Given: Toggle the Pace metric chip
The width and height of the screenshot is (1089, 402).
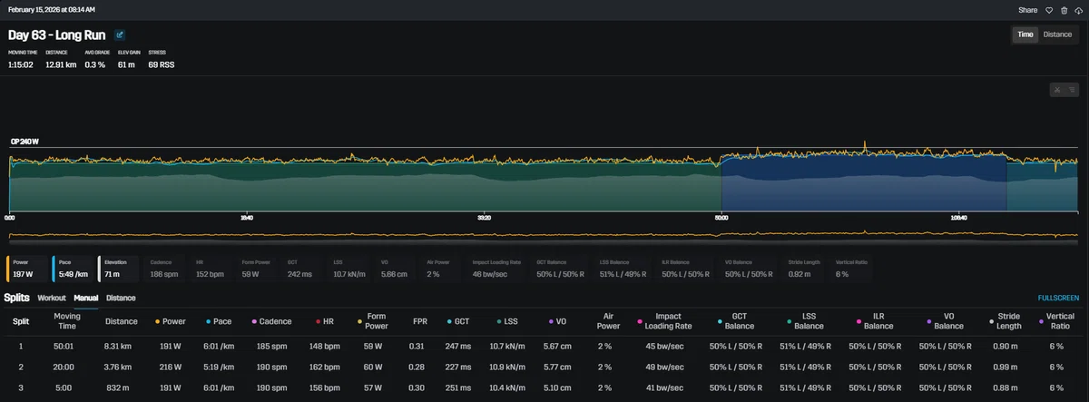Looking at the screenshot, I should pyautogui.click(x=73, y=268).
